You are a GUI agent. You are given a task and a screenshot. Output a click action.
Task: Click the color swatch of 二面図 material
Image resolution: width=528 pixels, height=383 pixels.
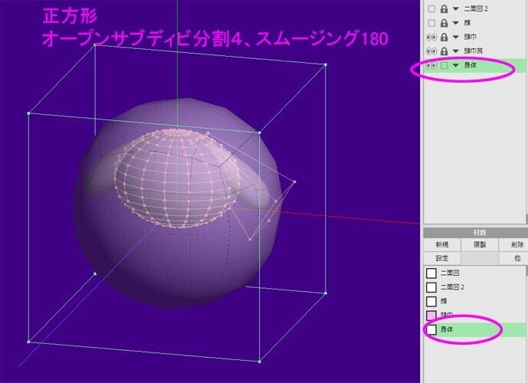click(x=431, y=273)
